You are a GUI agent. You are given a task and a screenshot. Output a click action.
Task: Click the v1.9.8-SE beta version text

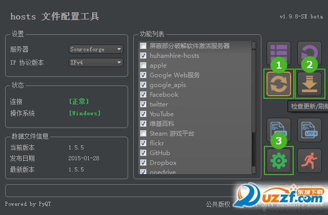coord(301,16)
